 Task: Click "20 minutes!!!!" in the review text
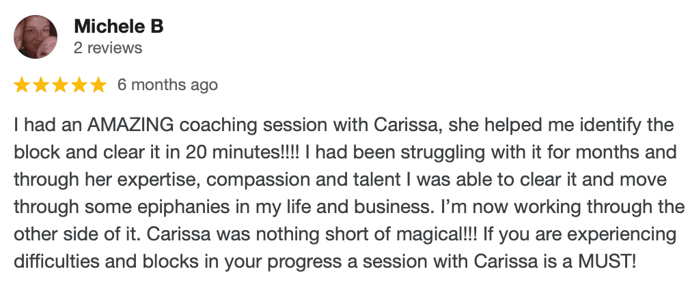coord(256,154)
